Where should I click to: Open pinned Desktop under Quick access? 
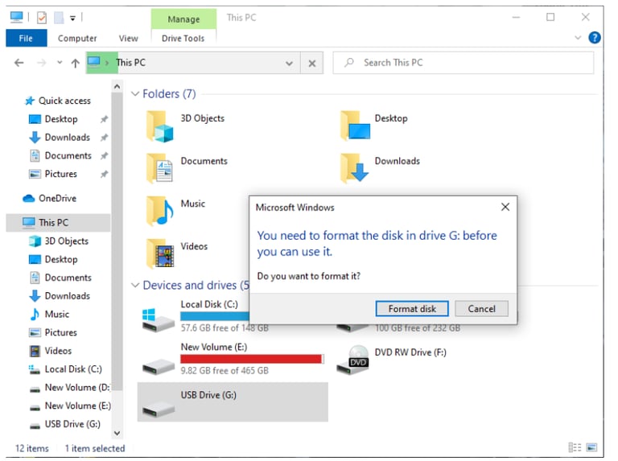tap(61, 119)
